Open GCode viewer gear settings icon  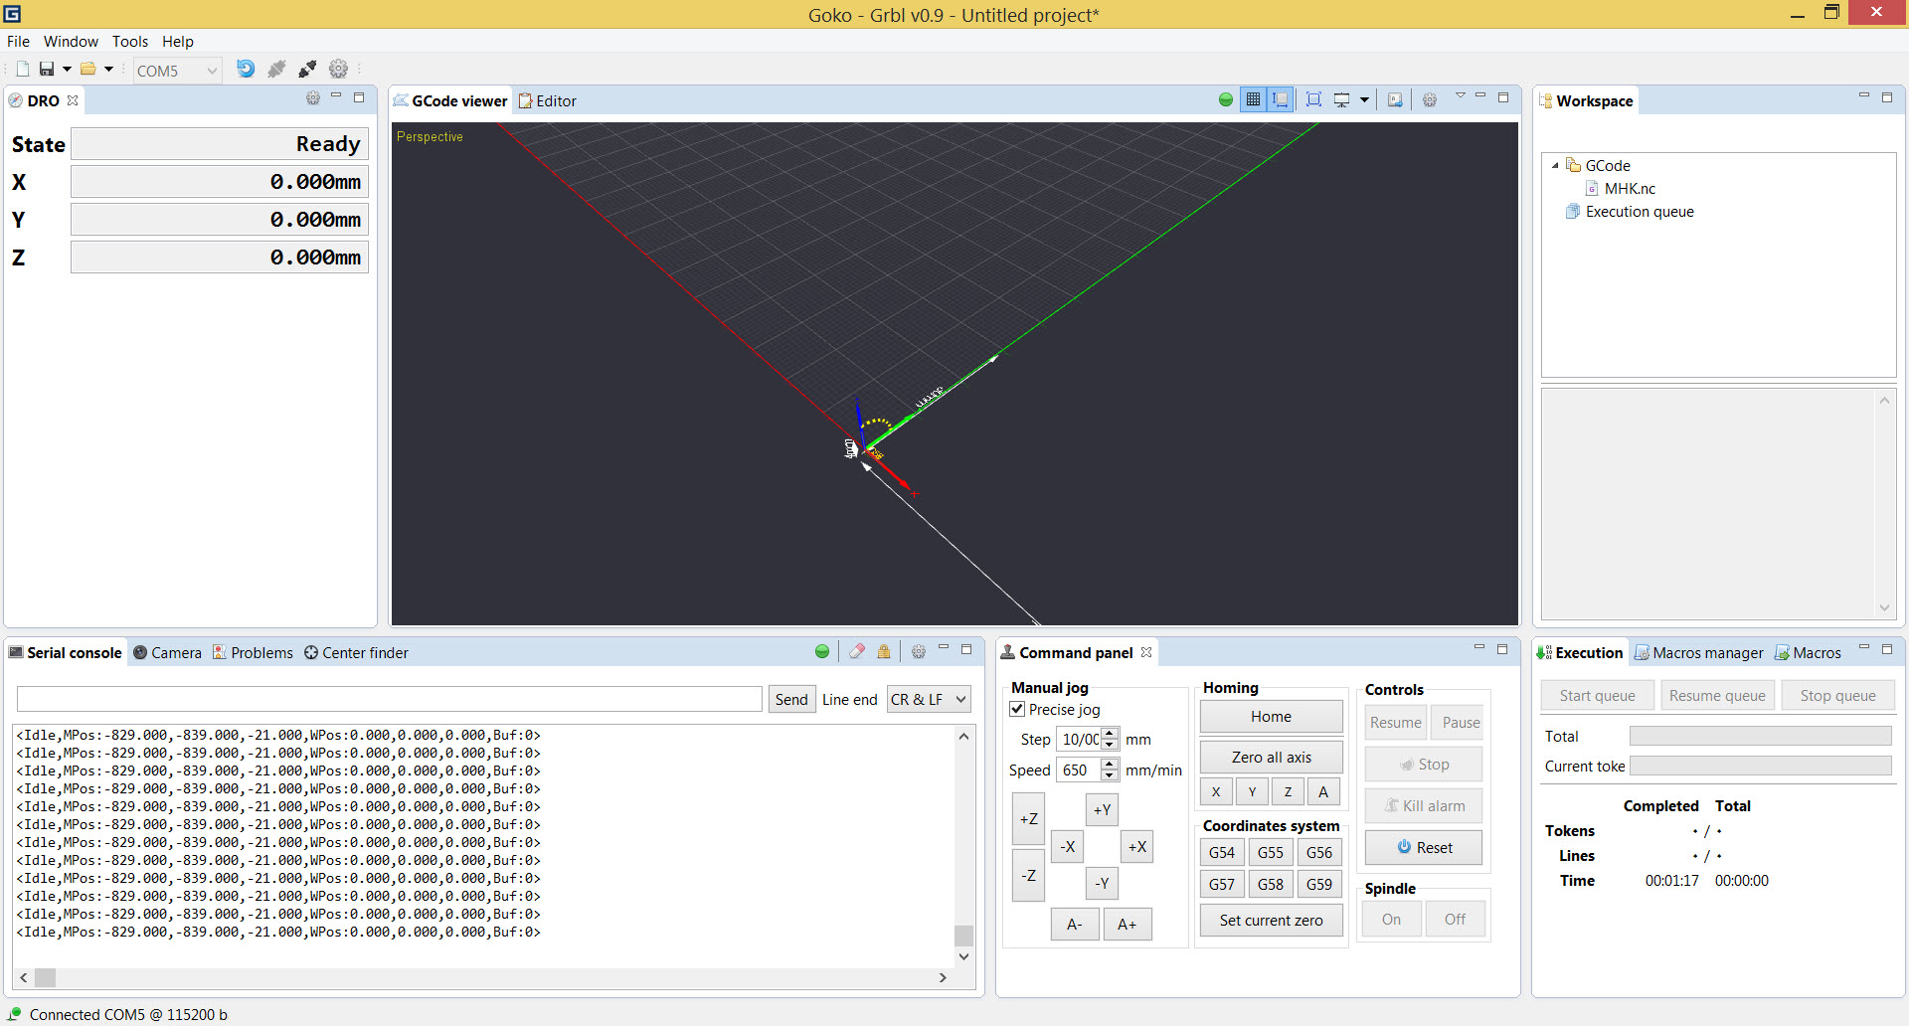click(1430, 99)
